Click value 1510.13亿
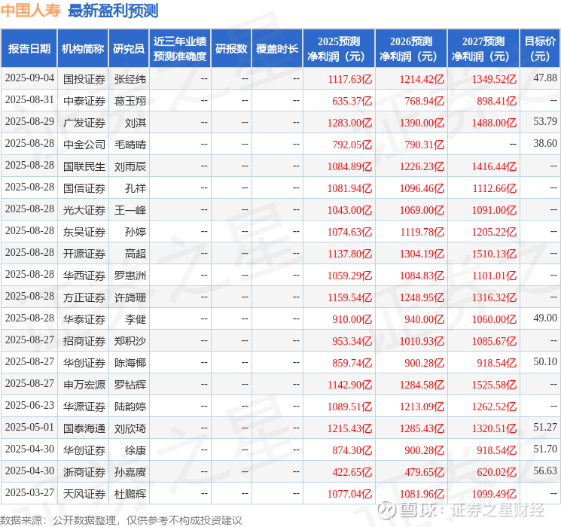 [495, 254]
